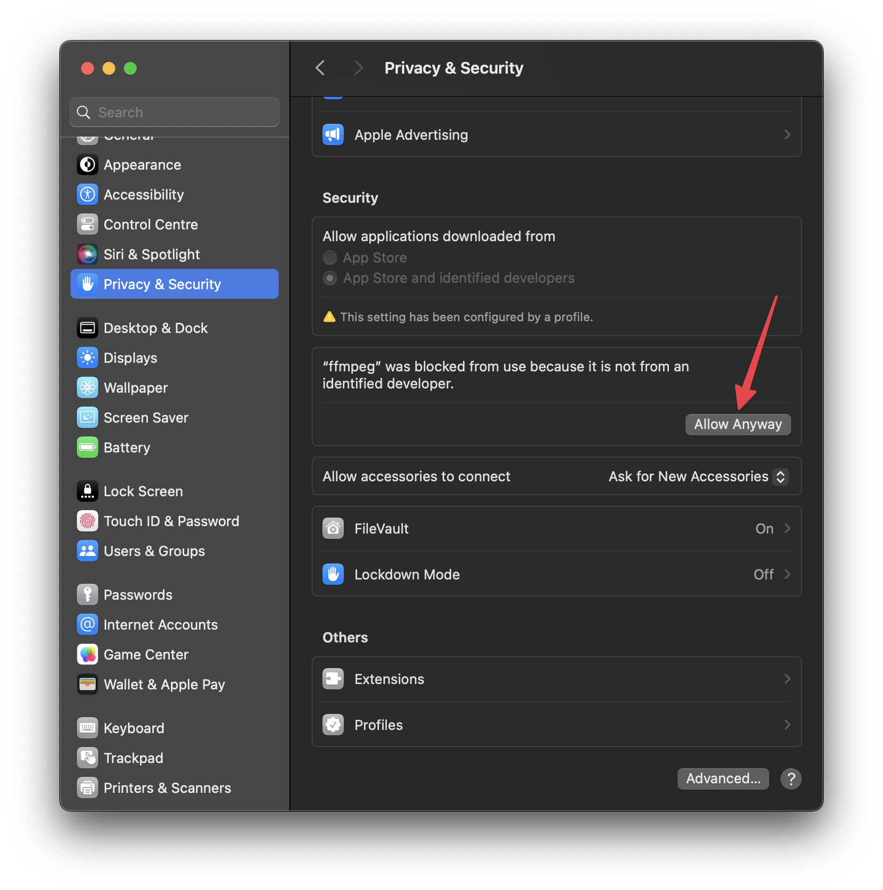
Task: Click the Screen Saver icon
Action: pyautogui.click(x=88, y=418)
